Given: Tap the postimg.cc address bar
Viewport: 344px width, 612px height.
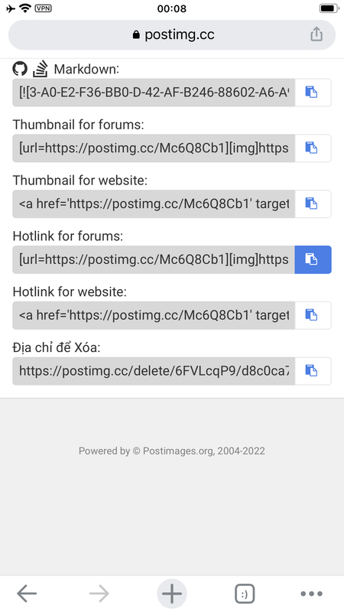Looking at the screenshot, I should pos(171,34).
